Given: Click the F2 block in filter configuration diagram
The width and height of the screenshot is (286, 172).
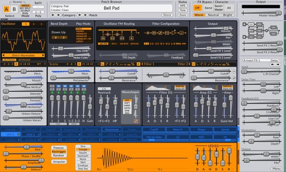Looking at the screenshot, I should click(x=167, y=33).
